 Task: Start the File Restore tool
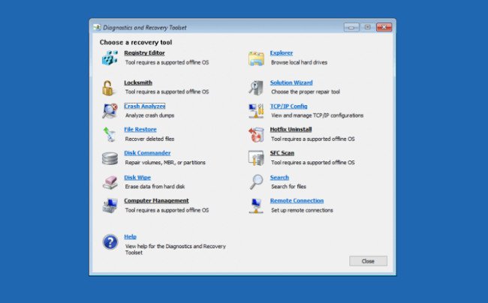click(140, 129)
